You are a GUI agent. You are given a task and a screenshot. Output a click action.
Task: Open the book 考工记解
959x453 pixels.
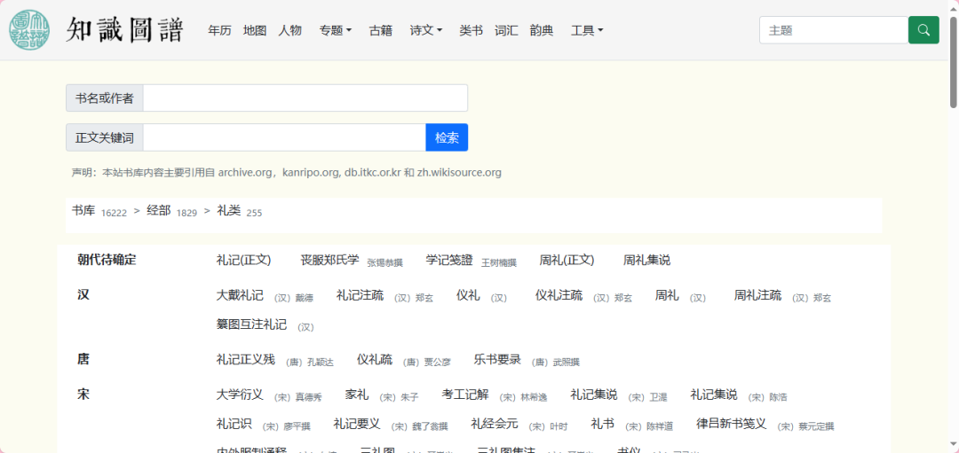pos(464,394)
